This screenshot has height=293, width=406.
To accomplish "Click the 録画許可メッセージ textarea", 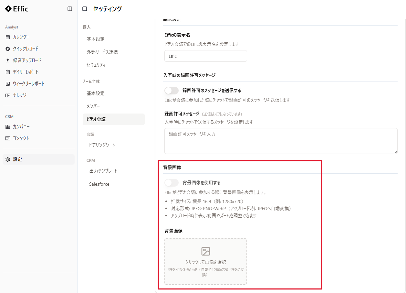I will pyautogui.click(x=281, y=141).
